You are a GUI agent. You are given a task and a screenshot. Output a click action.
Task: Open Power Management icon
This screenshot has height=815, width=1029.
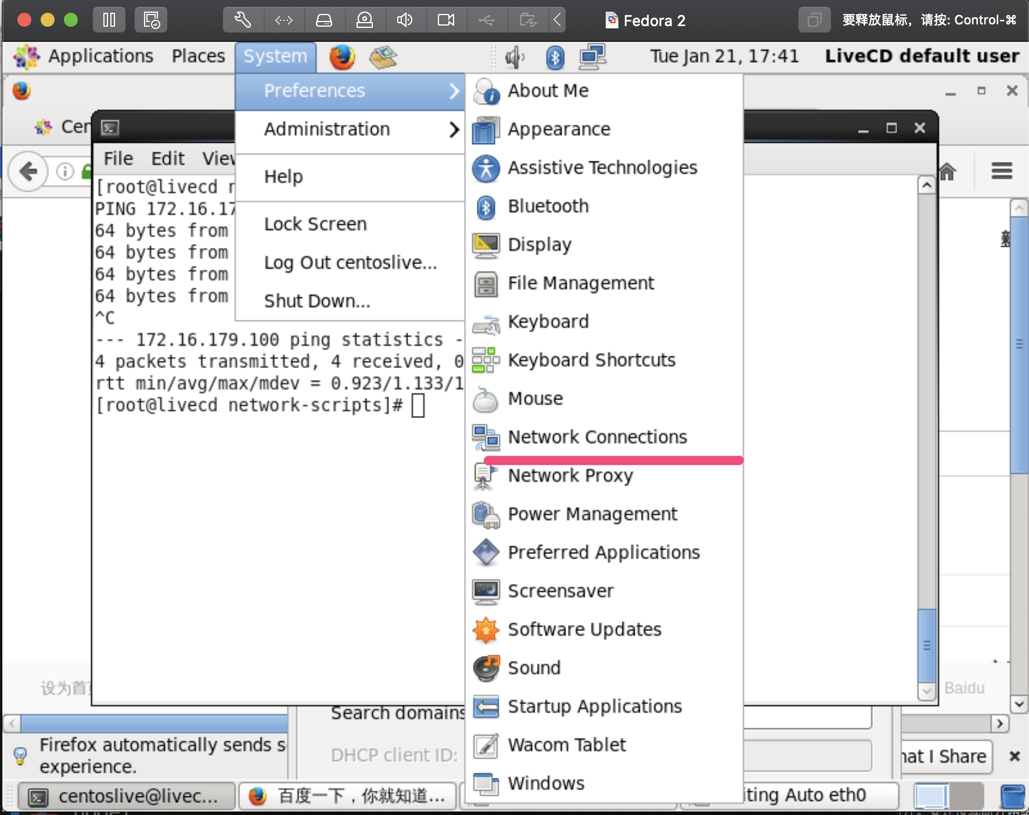coord(486,514)
